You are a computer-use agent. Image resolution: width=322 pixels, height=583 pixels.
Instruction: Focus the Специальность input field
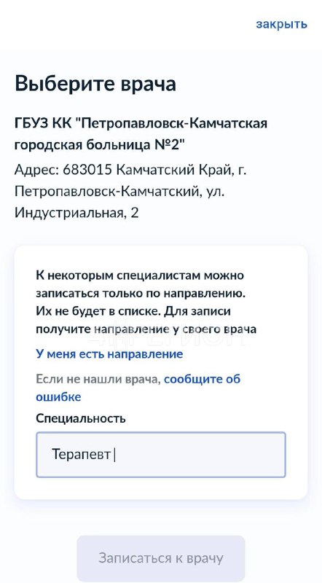[160, 454]
